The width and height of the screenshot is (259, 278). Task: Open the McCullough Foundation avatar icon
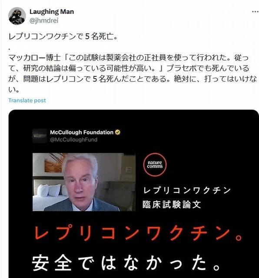click(x=40, y=136)
